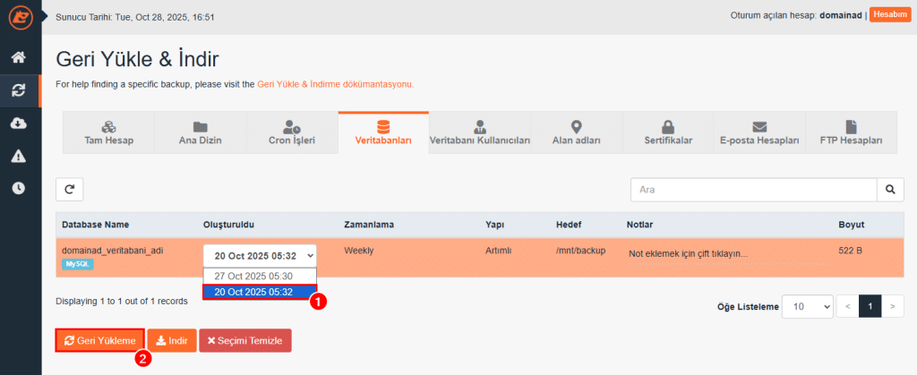This screenshot has height=375, width=917.
Task: Click the magnifier search button
Action: [889, 190]
